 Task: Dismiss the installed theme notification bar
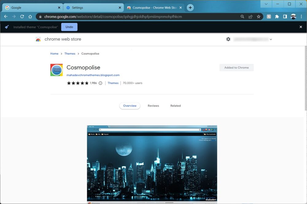click(301, 27)
